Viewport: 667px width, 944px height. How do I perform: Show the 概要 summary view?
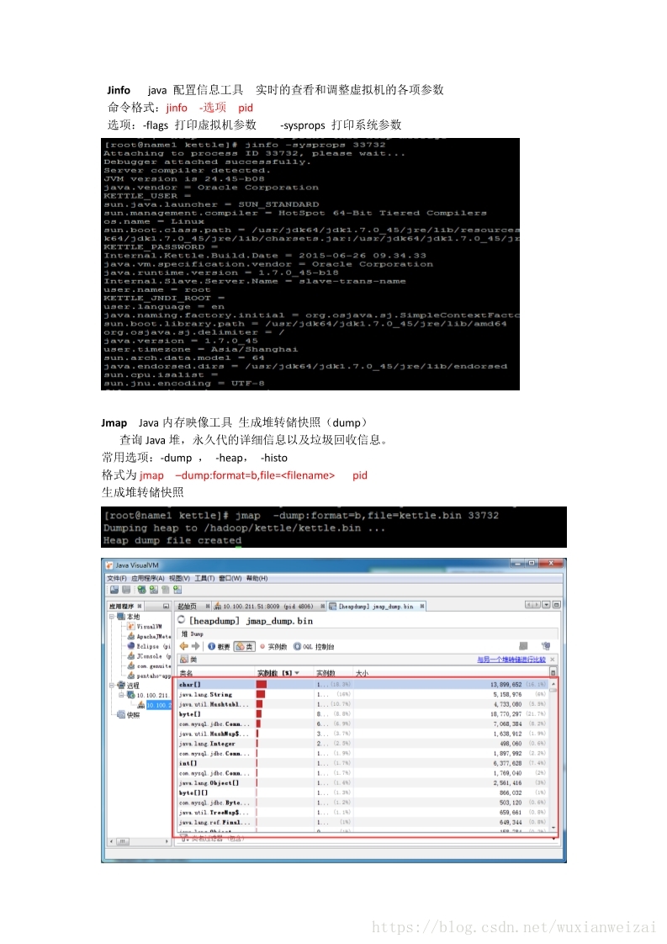(220, 647)
